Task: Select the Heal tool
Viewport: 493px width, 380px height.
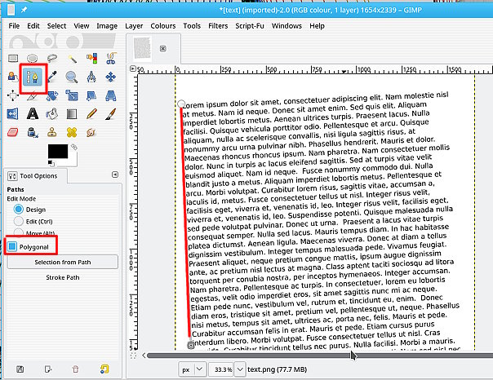Action: click(72, 132)
